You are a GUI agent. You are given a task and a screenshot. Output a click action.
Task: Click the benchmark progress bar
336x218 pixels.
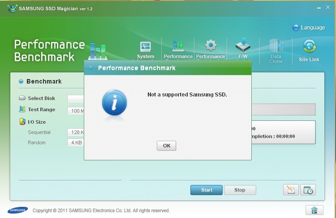click(284, 109)
